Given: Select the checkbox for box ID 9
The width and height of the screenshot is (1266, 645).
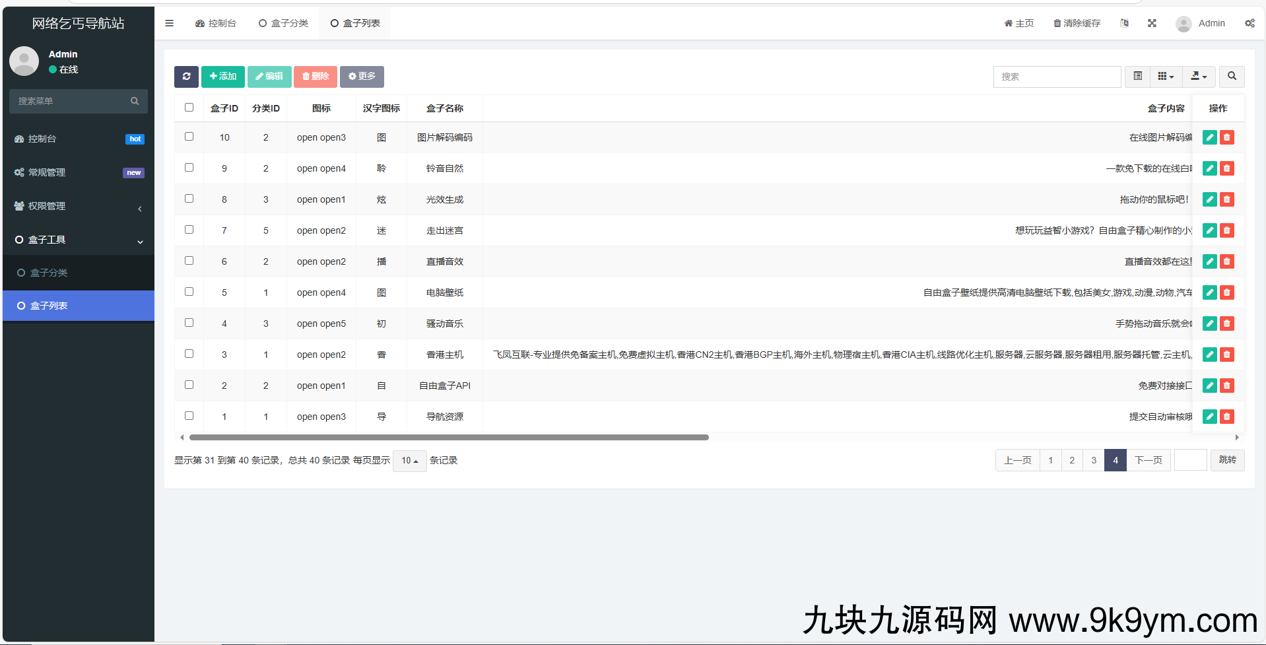Looking at the screenshot, I should click(189, 167).
